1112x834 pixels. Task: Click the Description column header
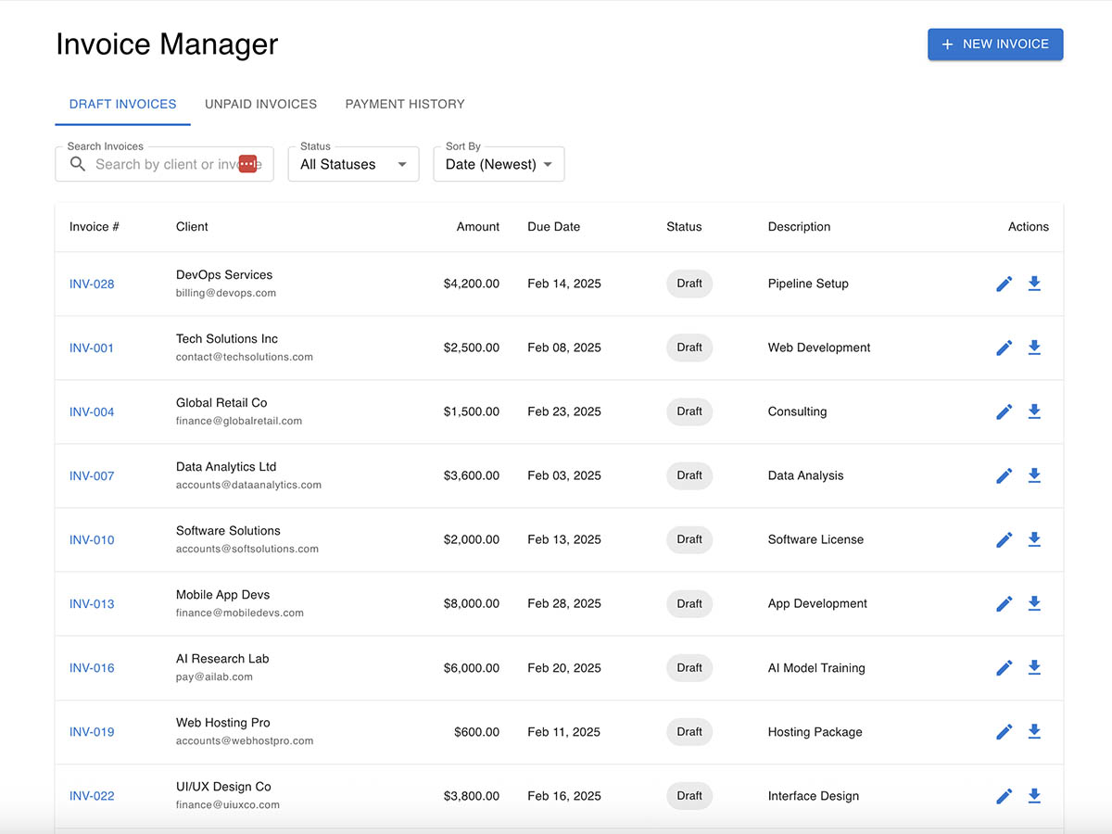point(799,226)
